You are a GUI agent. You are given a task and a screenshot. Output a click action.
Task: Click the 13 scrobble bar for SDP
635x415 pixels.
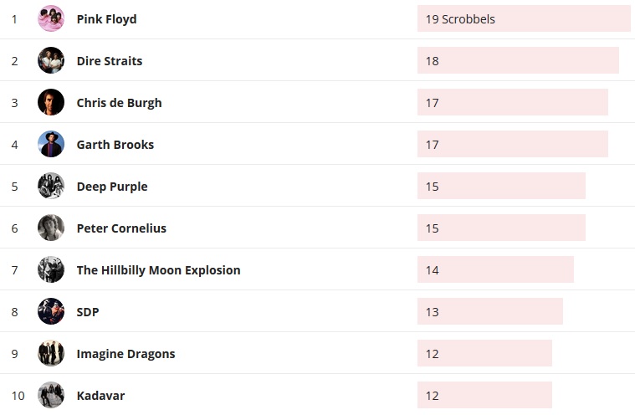point(489,311)
